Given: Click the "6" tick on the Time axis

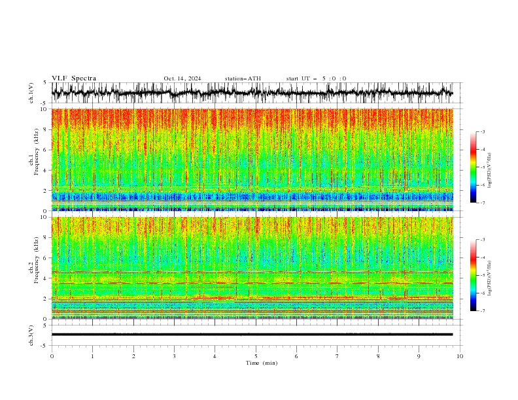Looking at the screenshot, I should coord(296,356).
